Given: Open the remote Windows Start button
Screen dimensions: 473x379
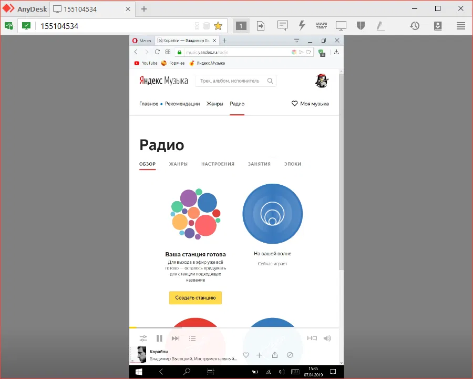Looking at the screenshot, I should pyautogui.click(x=139, y=372).
